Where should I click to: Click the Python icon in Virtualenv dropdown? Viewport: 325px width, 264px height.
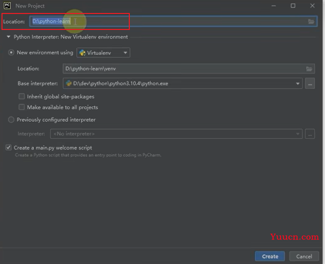[82, 53]
